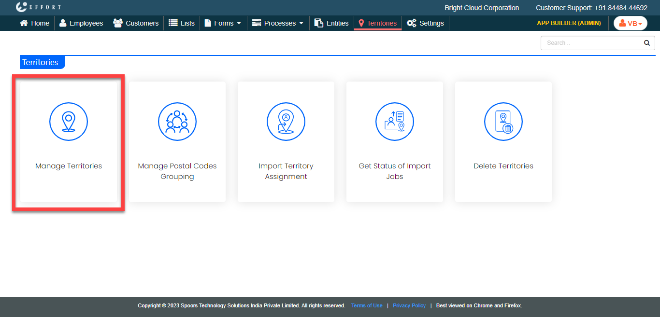Expand the Processes dropdown menu
The height and width of the screenshot is (317, 660).
pyautogui.click(x=278, y=23)
